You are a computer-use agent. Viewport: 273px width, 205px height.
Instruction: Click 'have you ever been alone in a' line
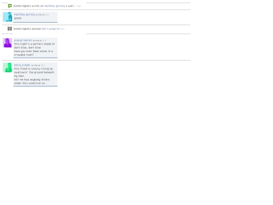click(x=33, y=51)
